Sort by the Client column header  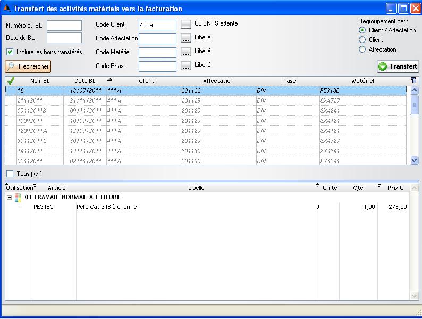[146, 81]
